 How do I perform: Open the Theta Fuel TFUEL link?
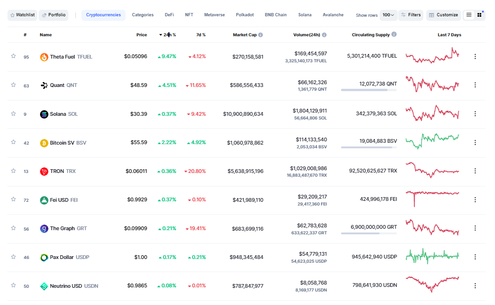point(71,57)
